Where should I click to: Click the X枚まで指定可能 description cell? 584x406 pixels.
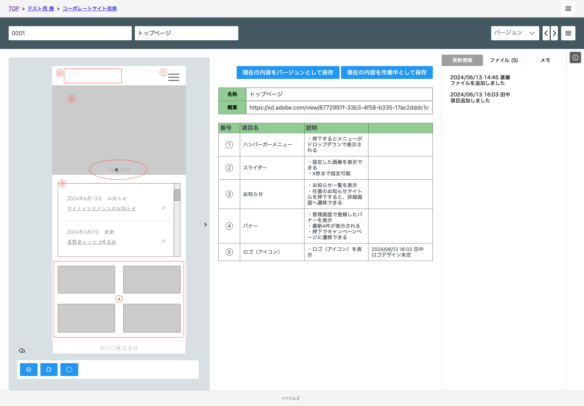(336, 168)
